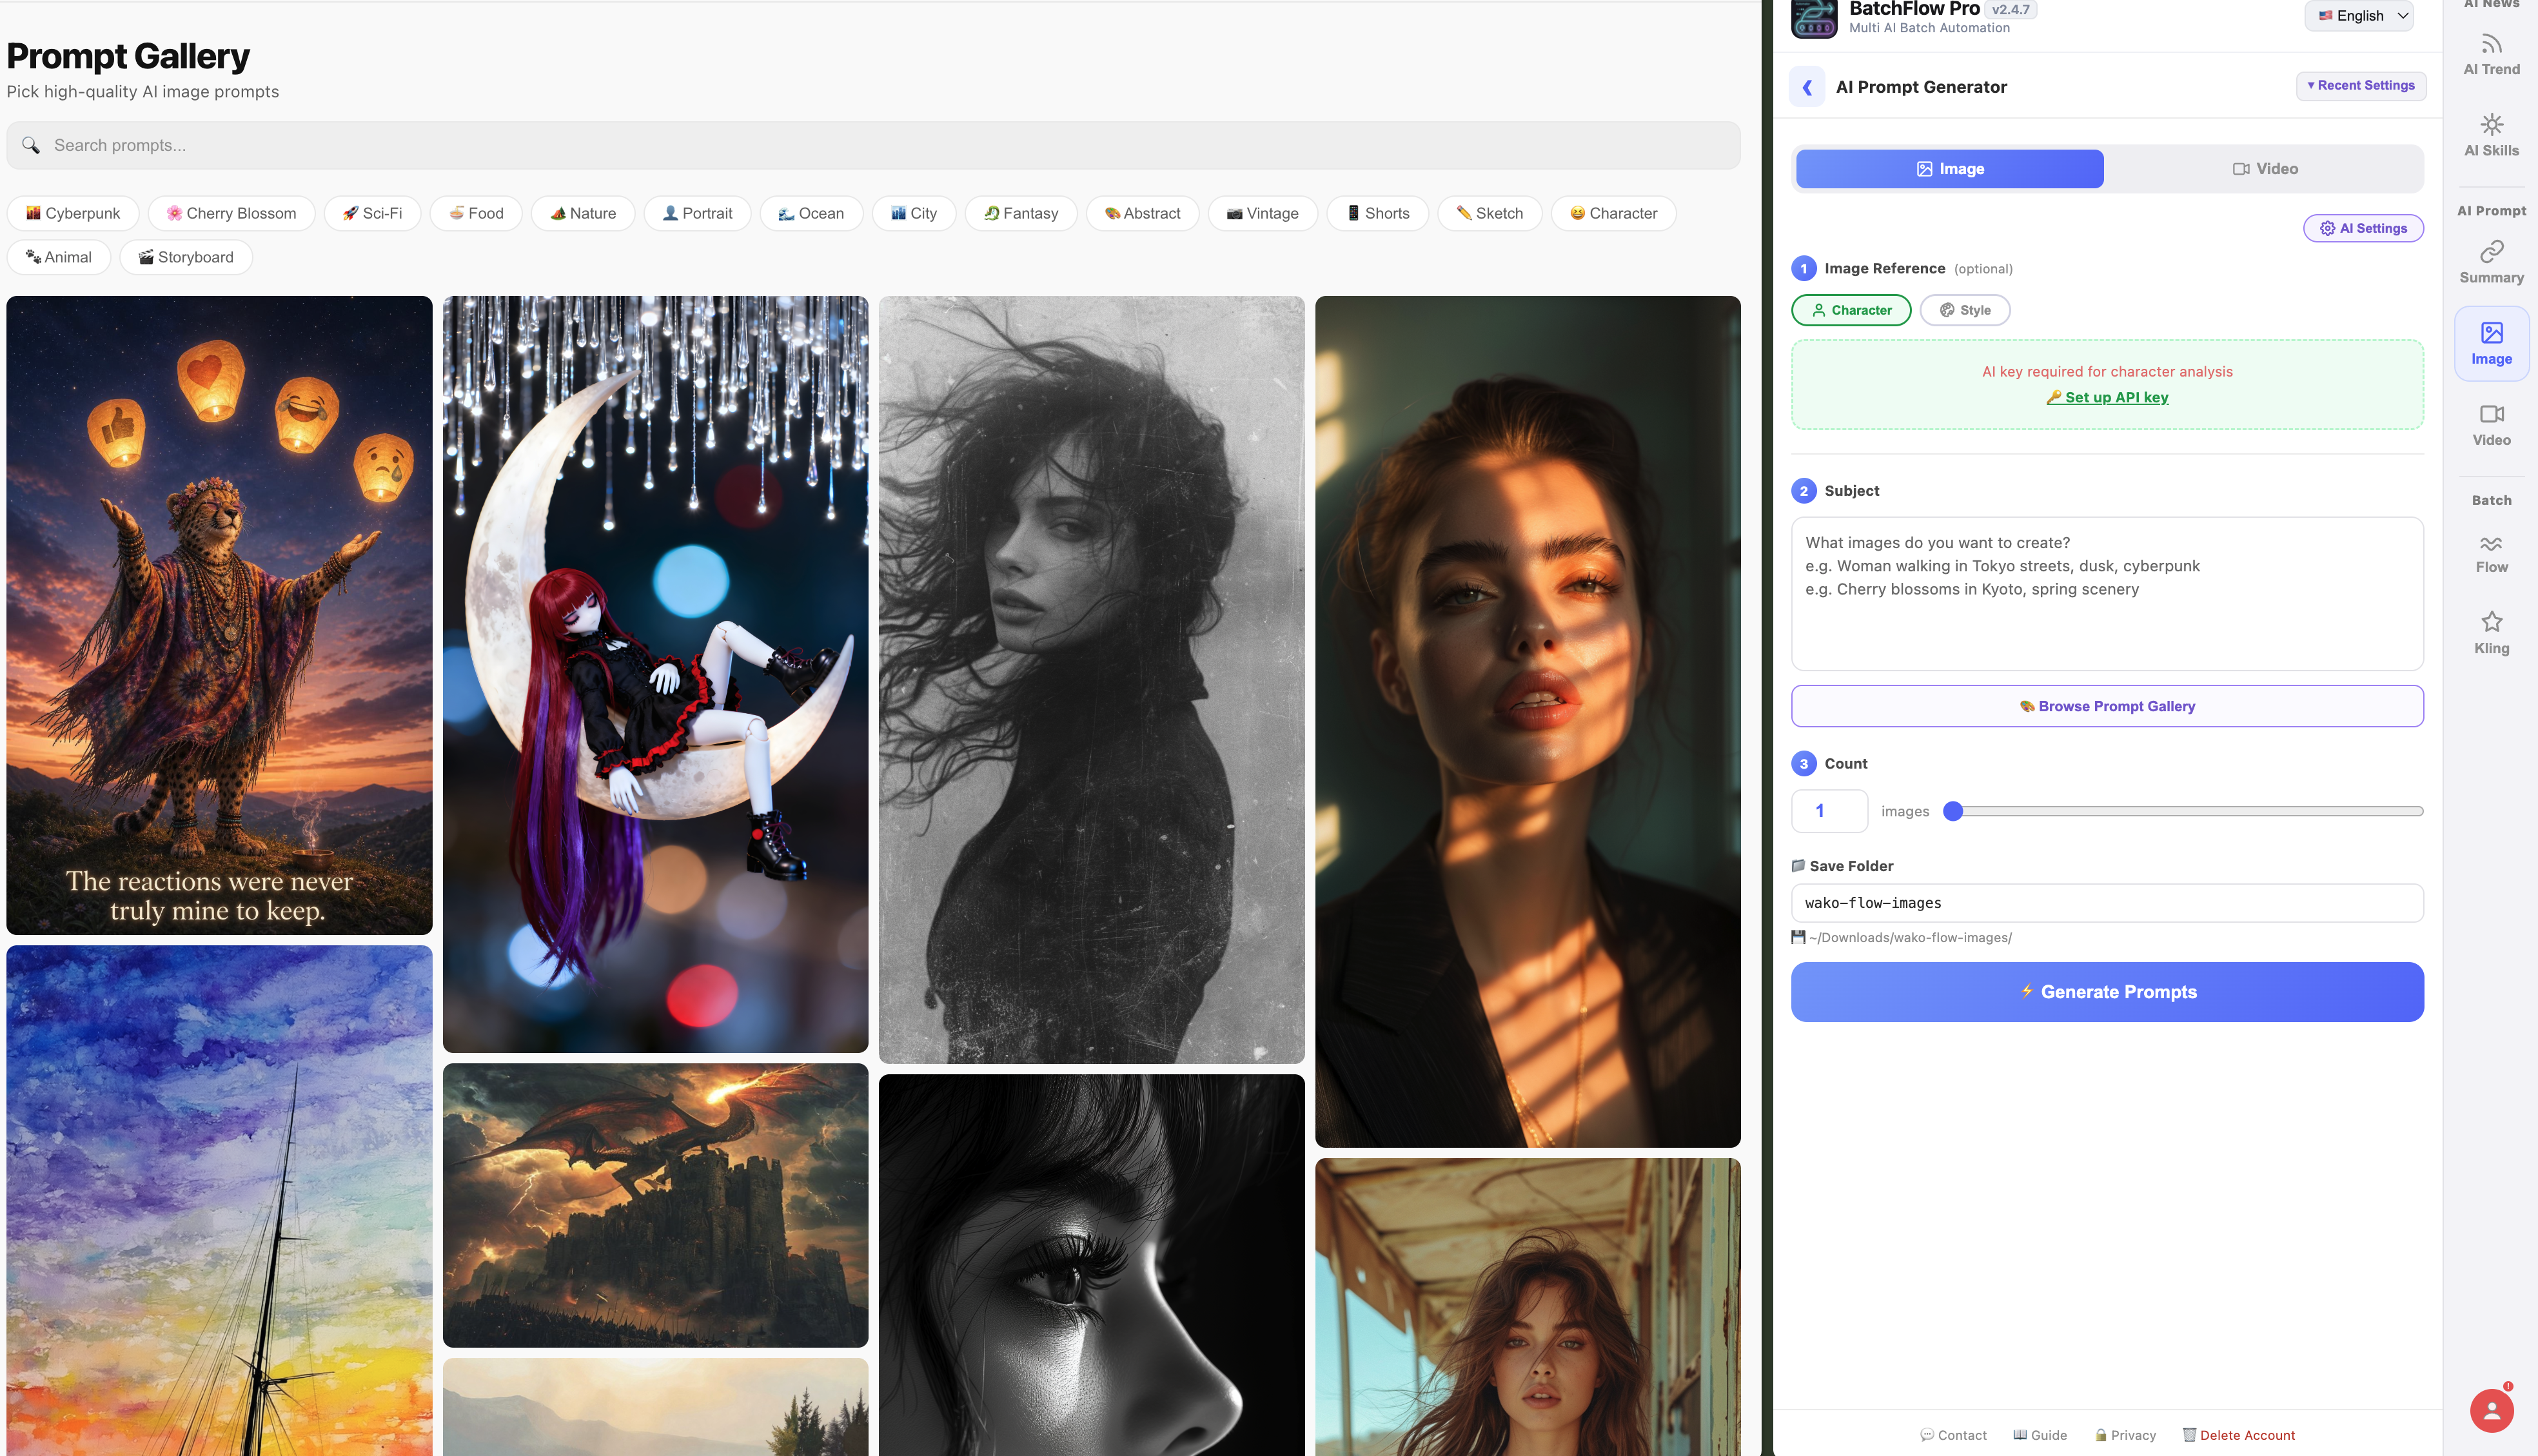Filter gallery by Nature
The width and height of the screenshot is (2538, 1456).
(x=583, y=213)
